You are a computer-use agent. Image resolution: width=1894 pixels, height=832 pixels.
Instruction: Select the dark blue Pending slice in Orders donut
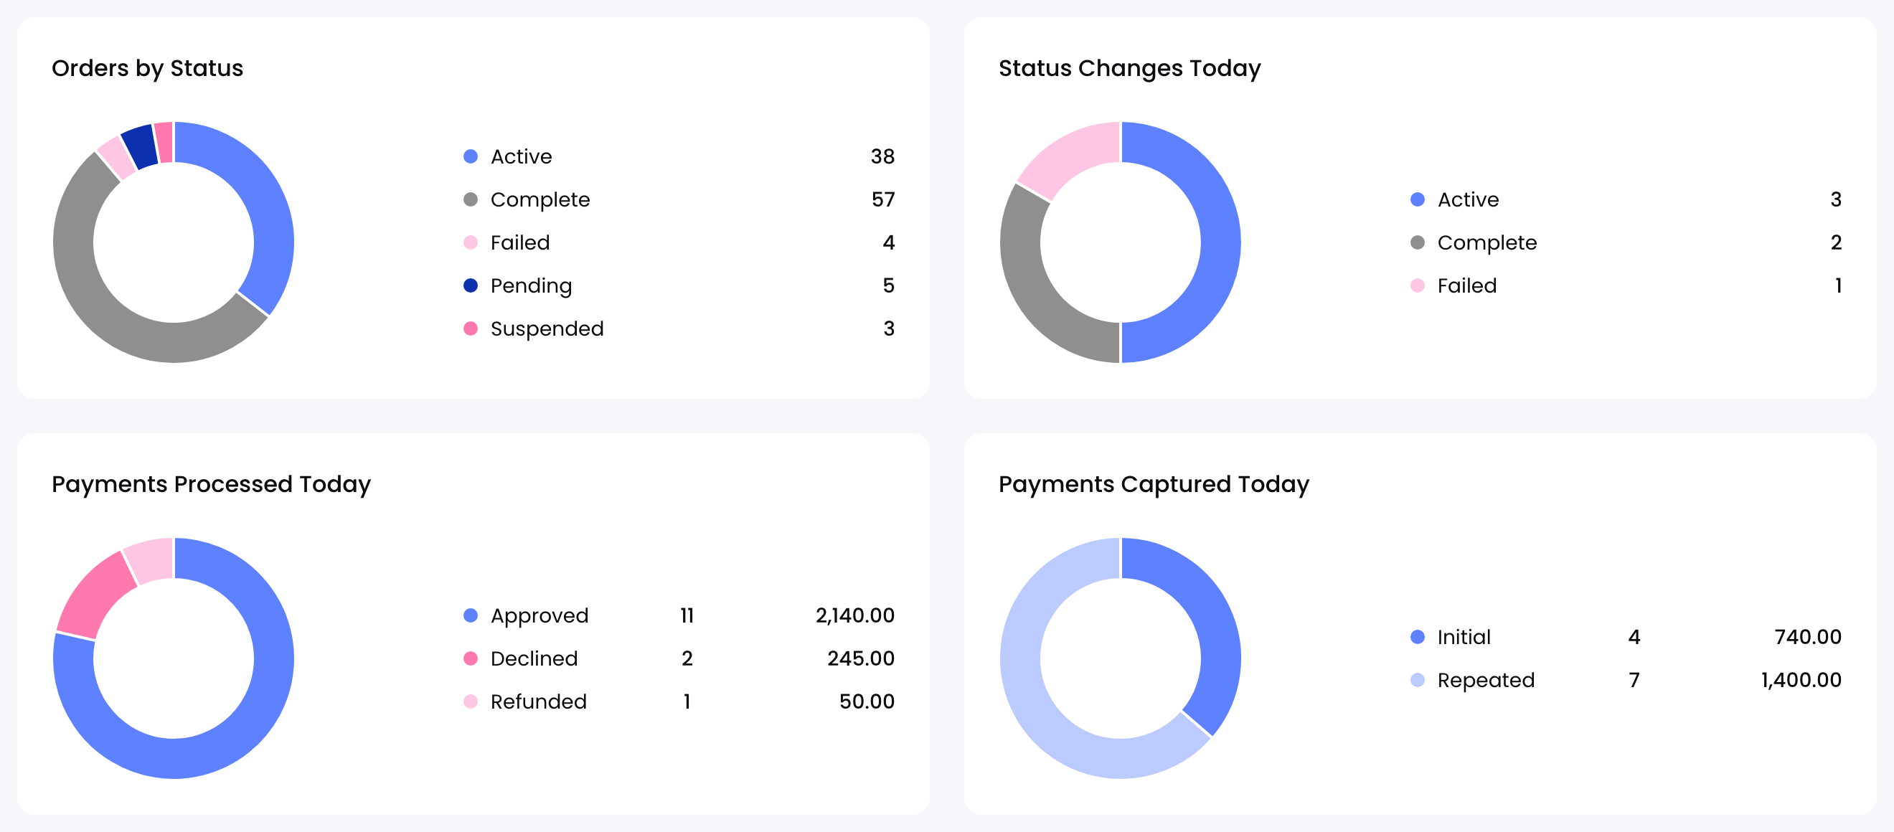[x=141, y=147]
